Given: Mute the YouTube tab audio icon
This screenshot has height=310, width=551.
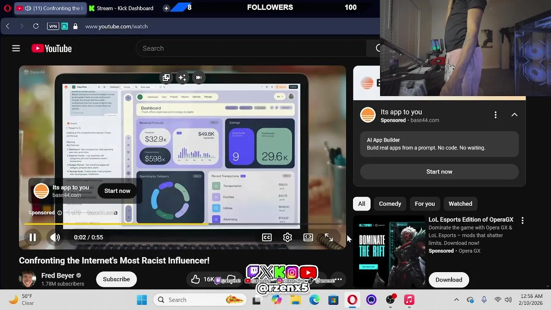Looking at the screenshot, I should 28,8.
